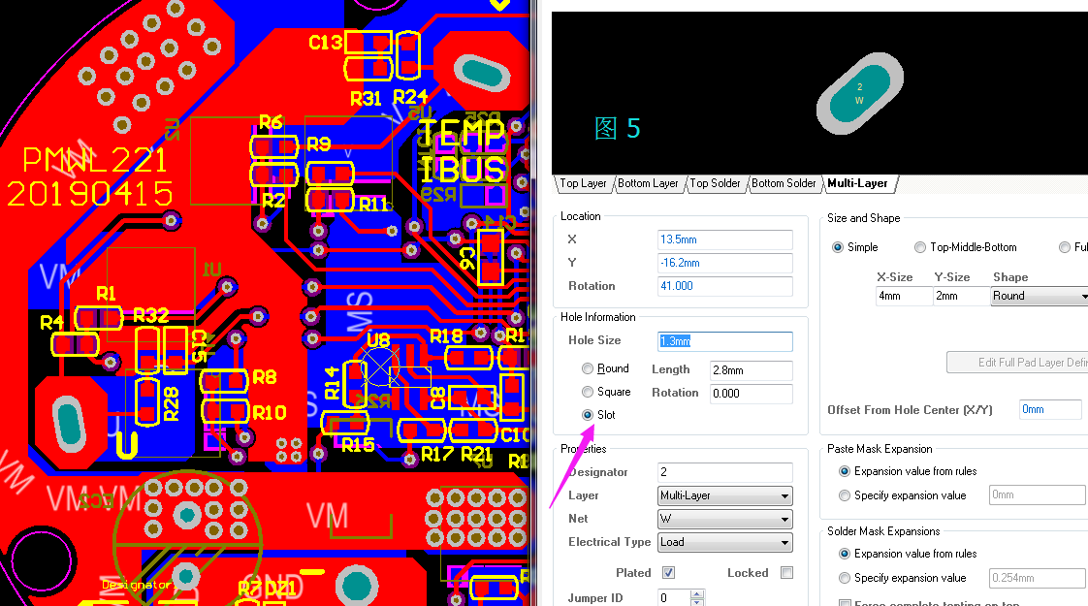Click the R24 designator on the PCB
Image resolution: width=1088 pixels, height=606 pixels.
point(410,97)
